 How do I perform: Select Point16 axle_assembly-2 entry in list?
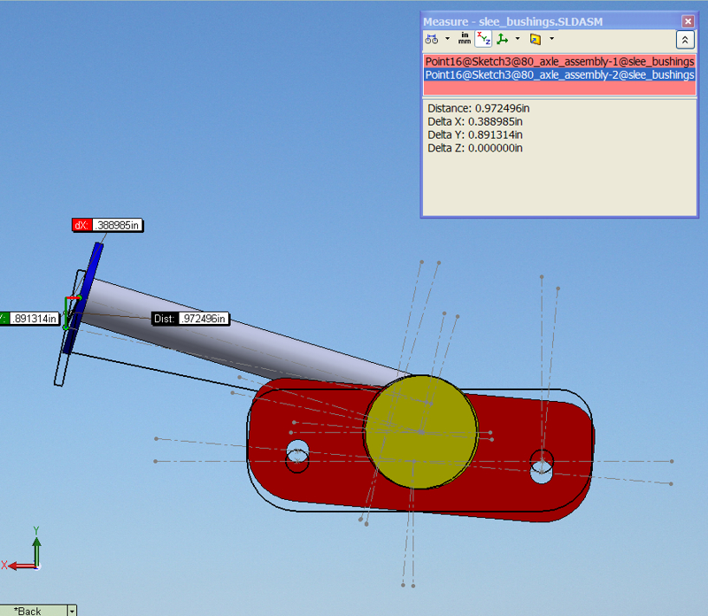[559, 75]
